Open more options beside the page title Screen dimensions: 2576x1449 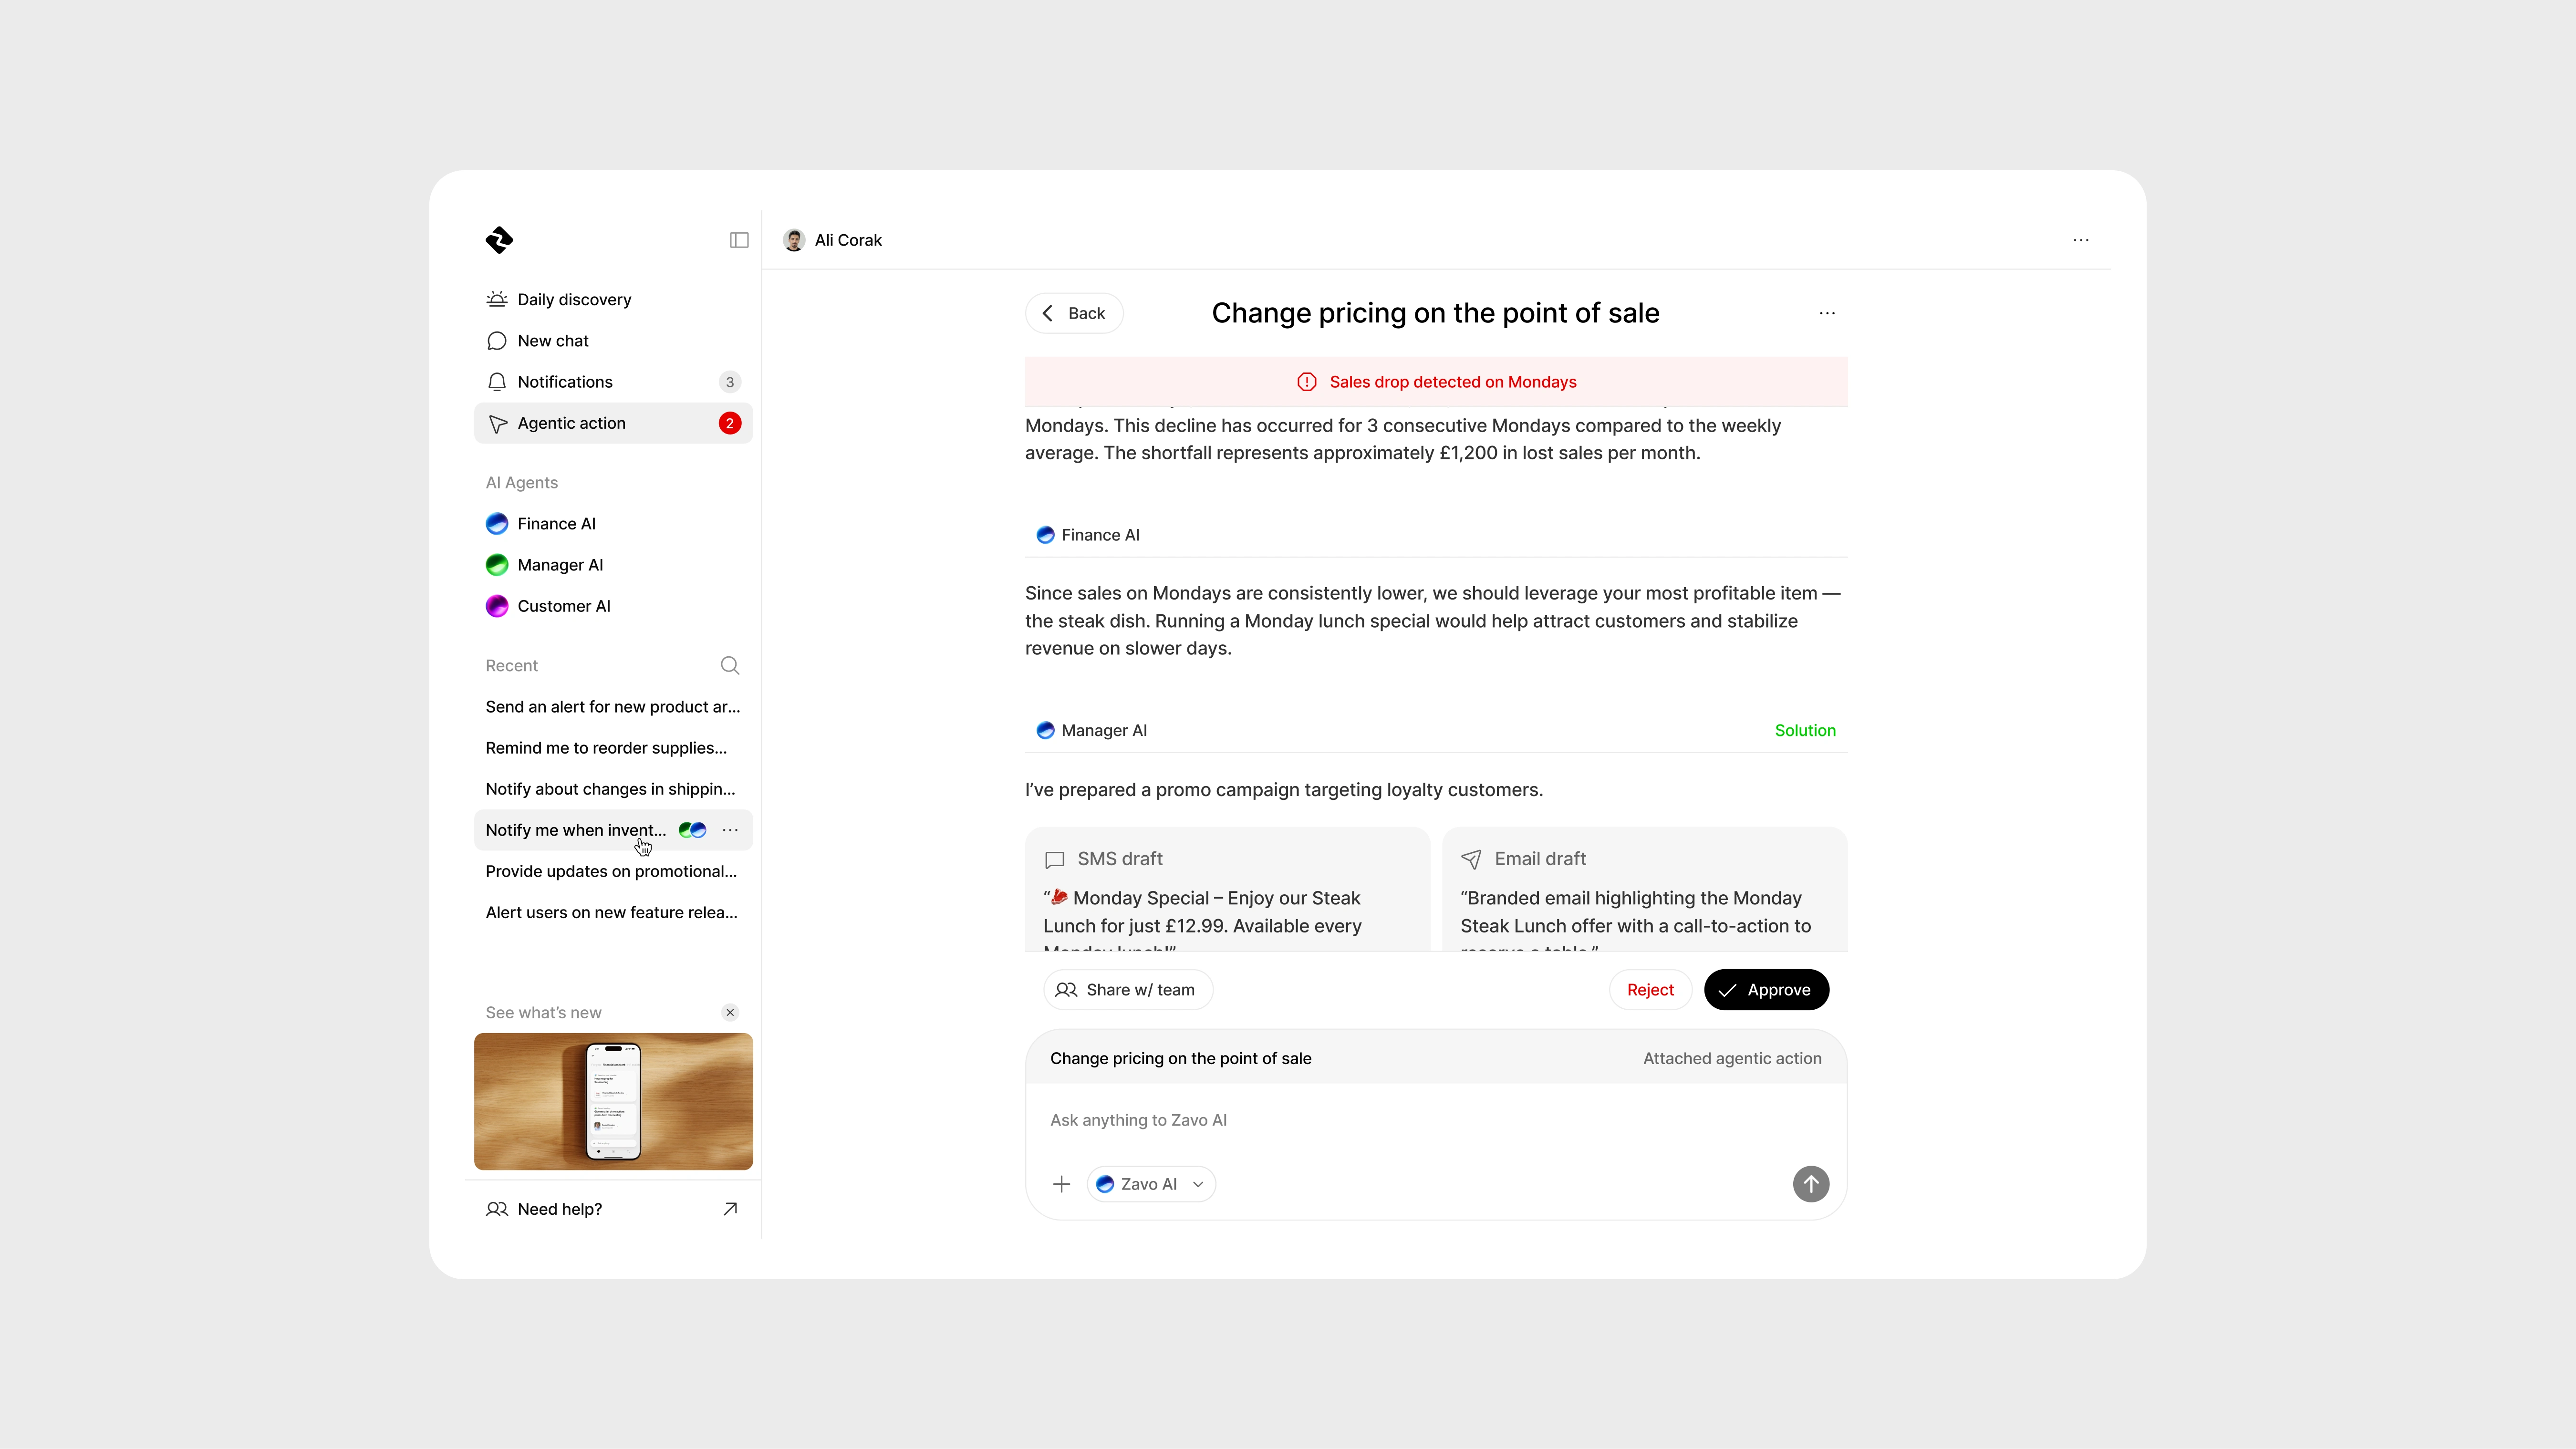coord(1827,314)
